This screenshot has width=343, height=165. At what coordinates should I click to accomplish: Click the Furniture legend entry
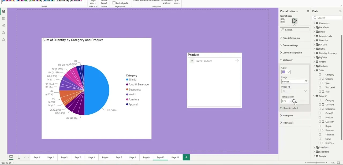(132, 100)
